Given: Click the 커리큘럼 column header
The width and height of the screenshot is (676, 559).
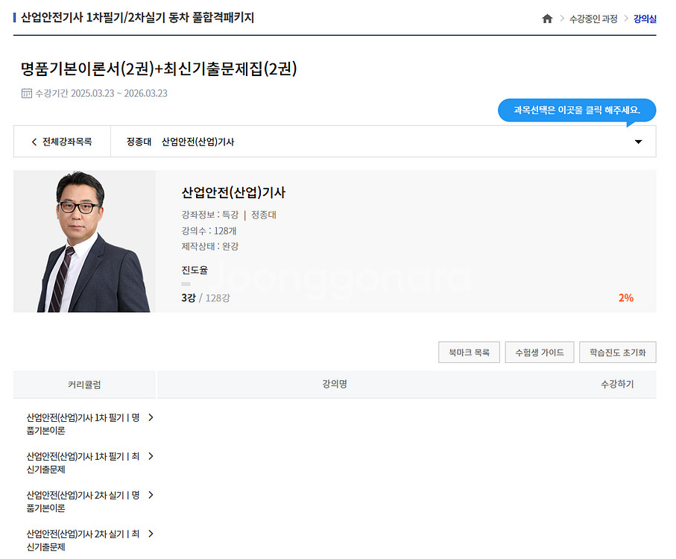Looking at the screenshot, I should [x=84, y=385].
